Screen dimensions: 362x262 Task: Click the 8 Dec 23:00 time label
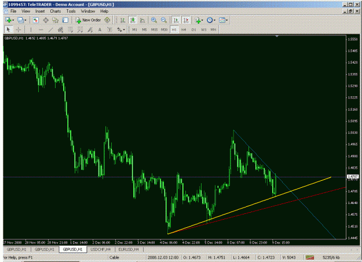[258, 243]
